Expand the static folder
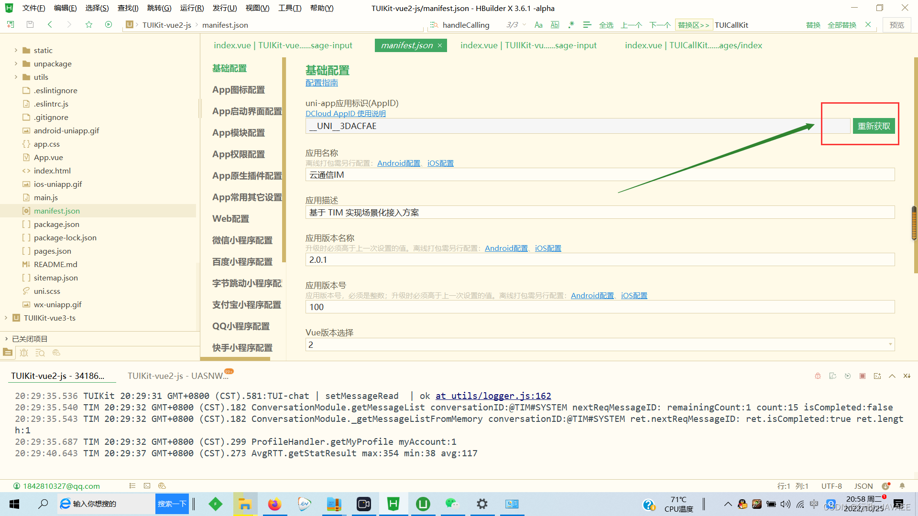Viewport: 918px width, 516px height. coord(16,50)
